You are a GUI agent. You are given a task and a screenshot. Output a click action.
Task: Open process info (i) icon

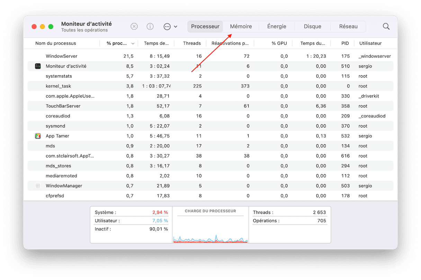tap(150, 27)
